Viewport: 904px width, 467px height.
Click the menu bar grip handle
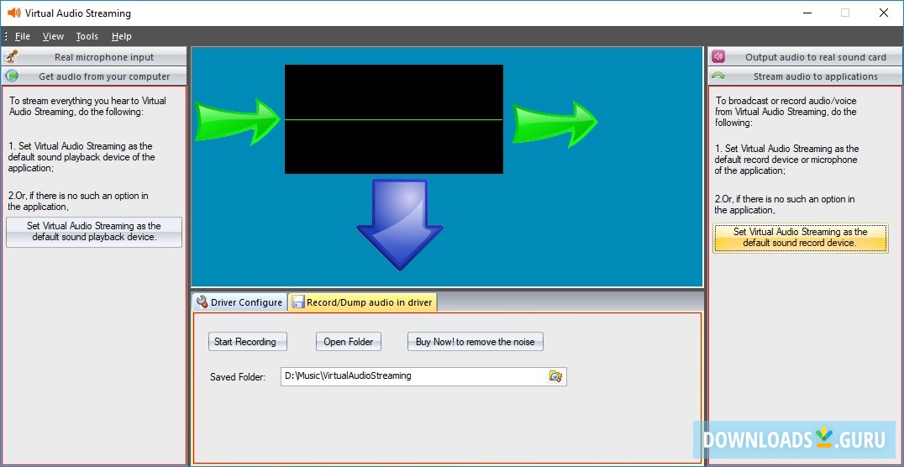(x=6, y=36)
